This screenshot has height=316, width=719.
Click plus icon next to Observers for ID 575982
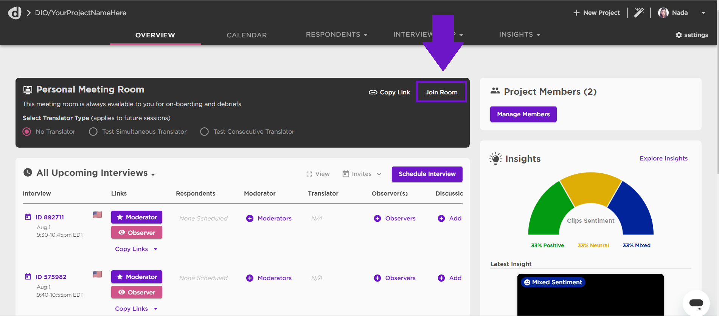[x=377, y=278]
